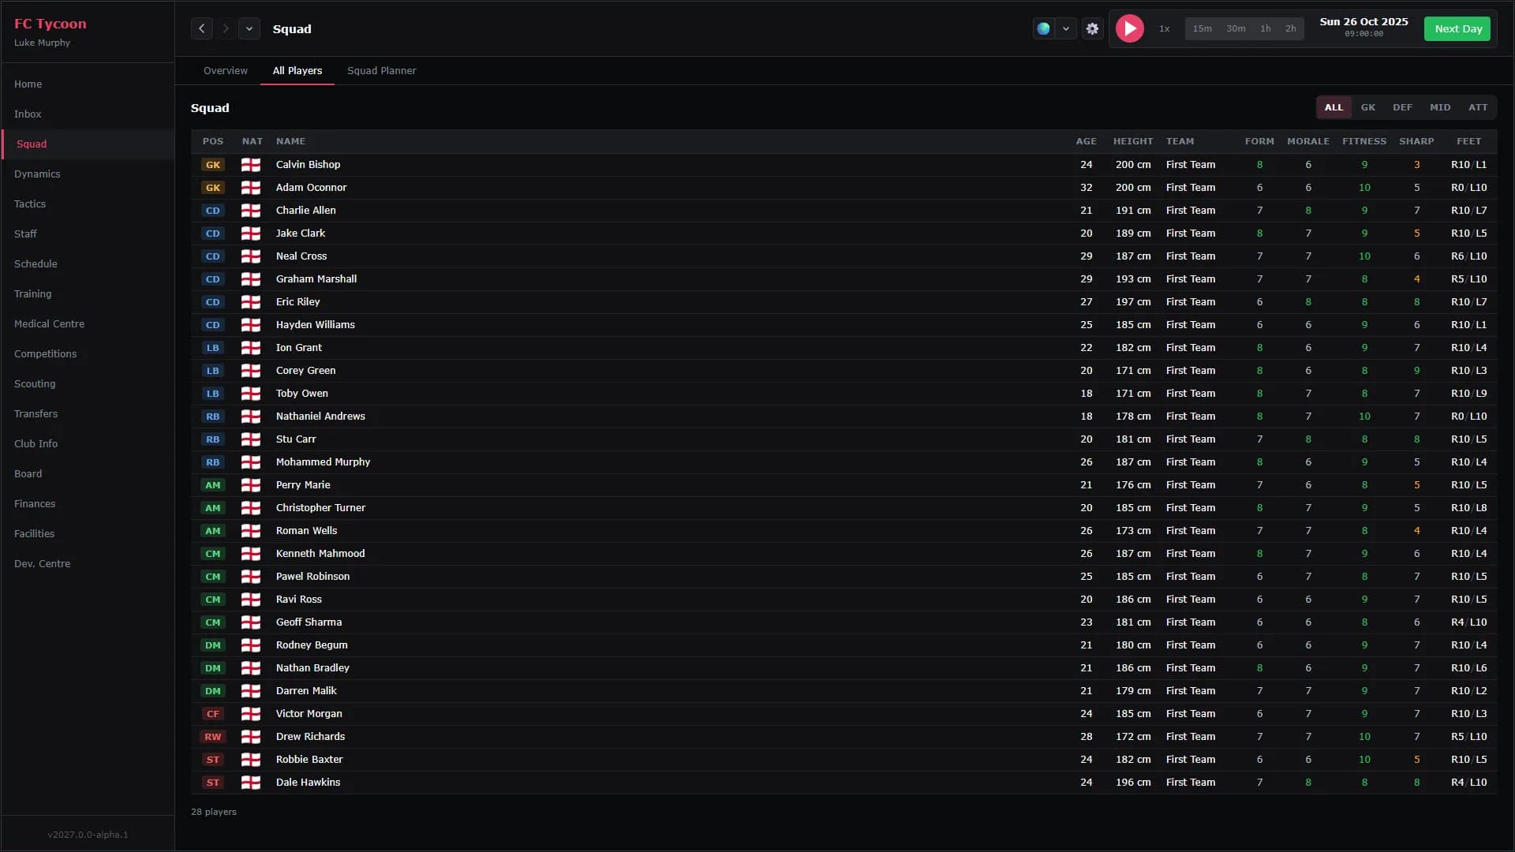1515x852 pixels.
Task: Click the DM badge for Rodney Begum
Action: (213, 645)
